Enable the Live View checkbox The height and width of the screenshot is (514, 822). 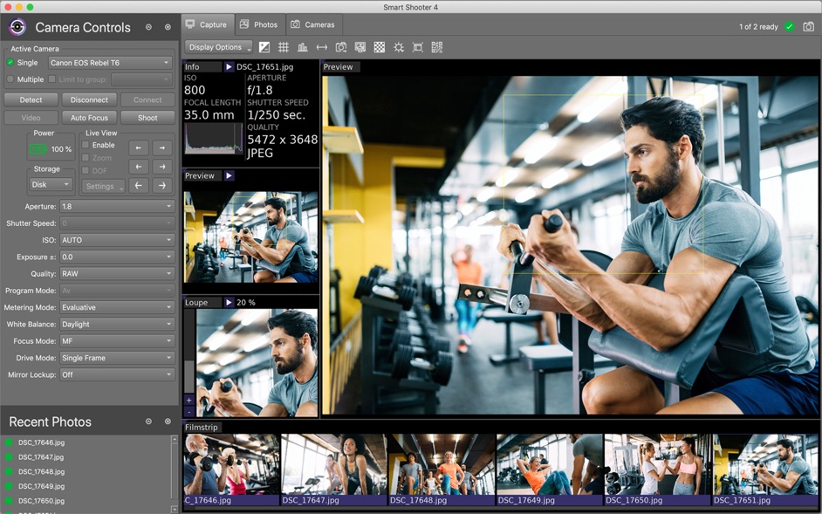[x=86, y=145]
